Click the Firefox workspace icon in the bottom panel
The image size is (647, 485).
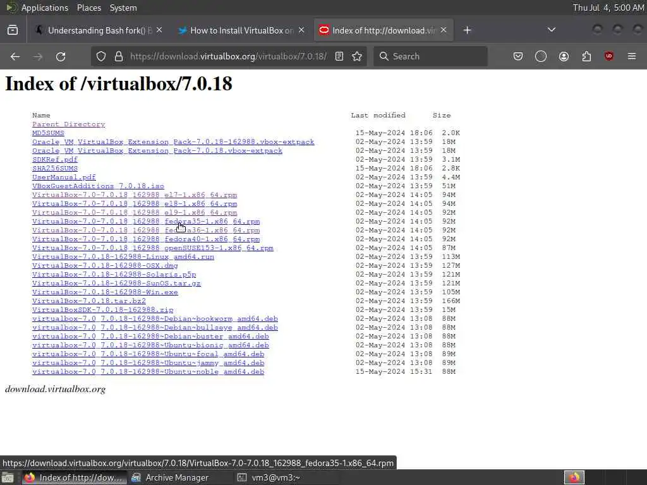[x=574, y=477]
